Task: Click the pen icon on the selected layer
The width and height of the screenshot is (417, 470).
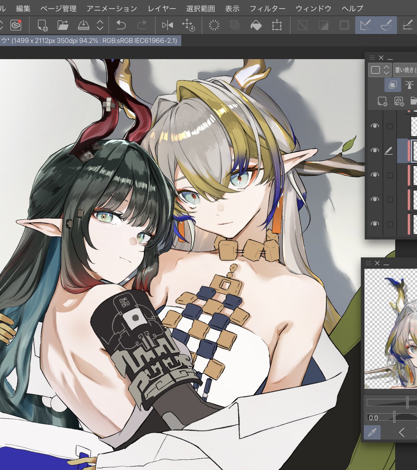Action: click(388, 151)
